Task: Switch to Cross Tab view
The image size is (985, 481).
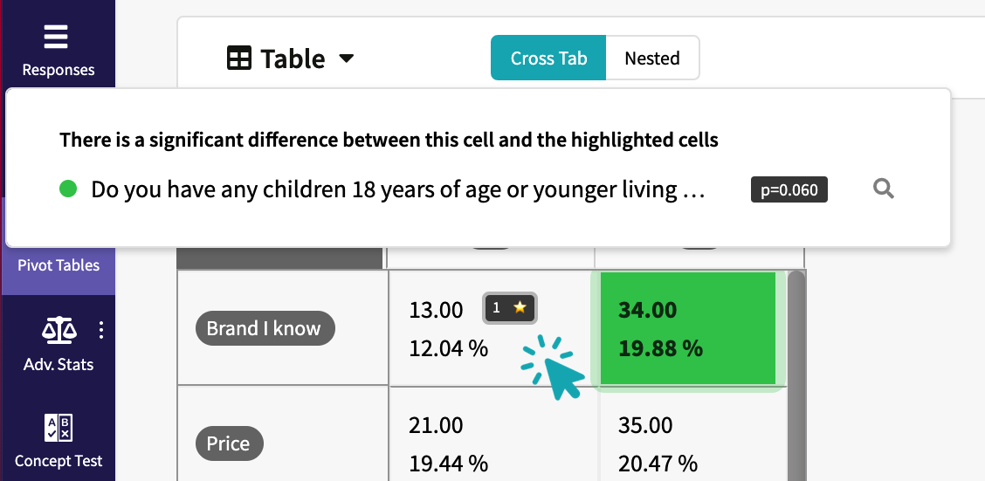Action: (x=548, y=58)
